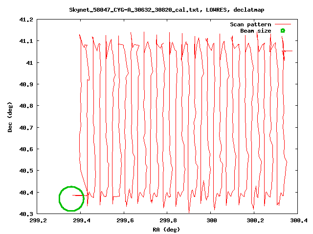Select the "Beam size" legend label
The image size is (313, 234).
256,31
